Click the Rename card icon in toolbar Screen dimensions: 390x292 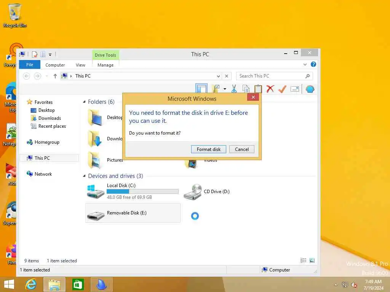[294, 89]
